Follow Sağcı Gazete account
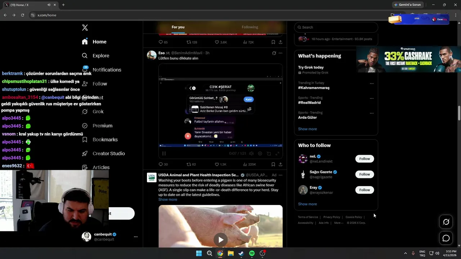This screenshot has height=259, width=461. tap(364, 174)
